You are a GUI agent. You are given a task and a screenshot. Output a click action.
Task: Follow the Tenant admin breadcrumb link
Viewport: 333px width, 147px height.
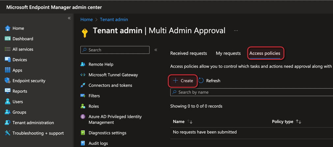tap(114, 20)
